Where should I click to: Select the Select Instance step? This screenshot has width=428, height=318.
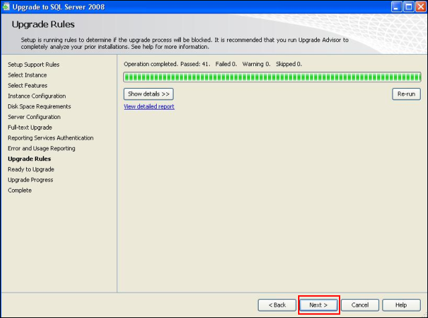click(27, 75)
